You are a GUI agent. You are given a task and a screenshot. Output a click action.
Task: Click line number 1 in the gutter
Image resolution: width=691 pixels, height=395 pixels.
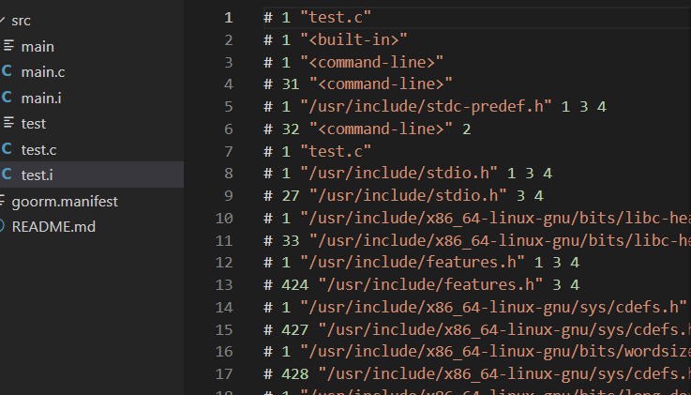pyautogui.click(x=228, y=17)
